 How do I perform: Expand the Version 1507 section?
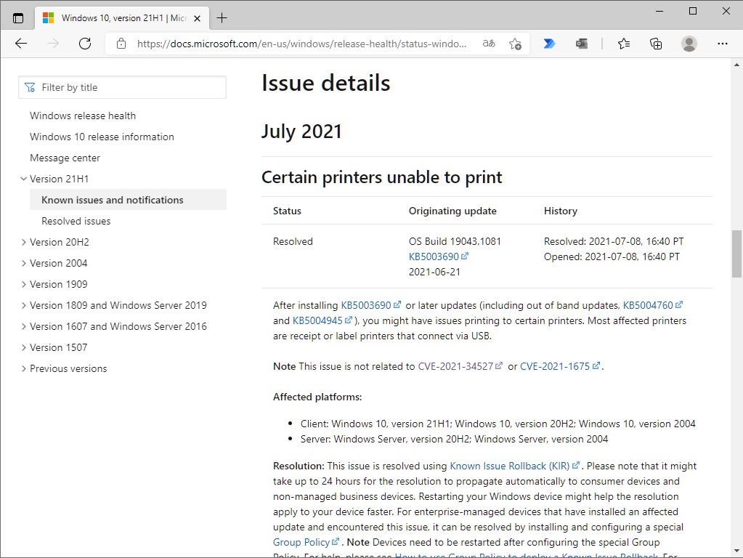23,347
